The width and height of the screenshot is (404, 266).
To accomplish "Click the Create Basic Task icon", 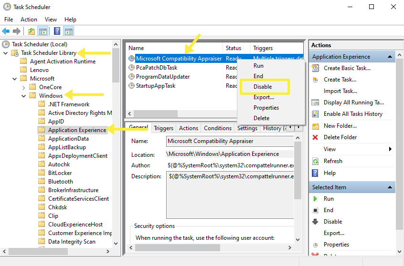I will [x=315, y=68].
